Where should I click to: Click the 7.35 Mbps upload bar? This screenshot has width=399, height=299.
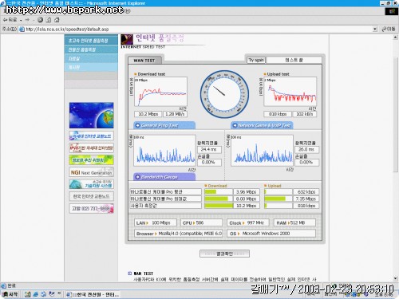coord(278,199)
